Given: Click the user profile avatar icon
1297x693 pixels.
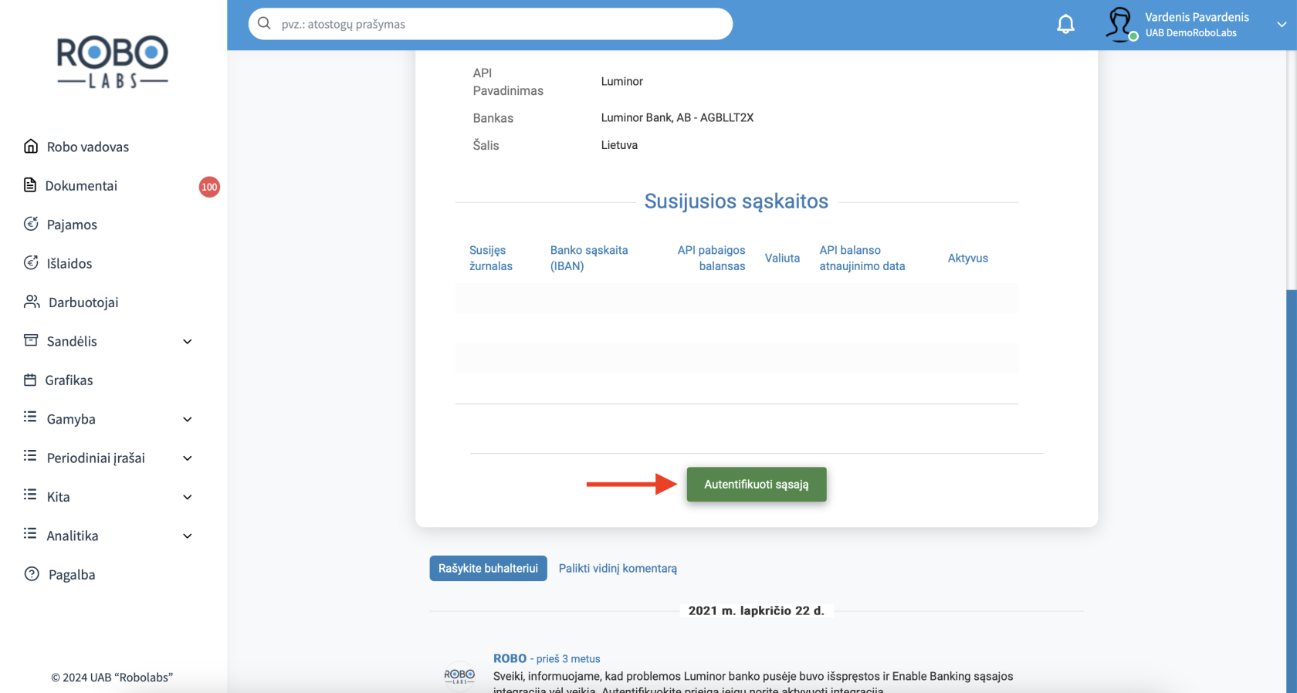Looking at the screenshot, I should (1121, 24).
